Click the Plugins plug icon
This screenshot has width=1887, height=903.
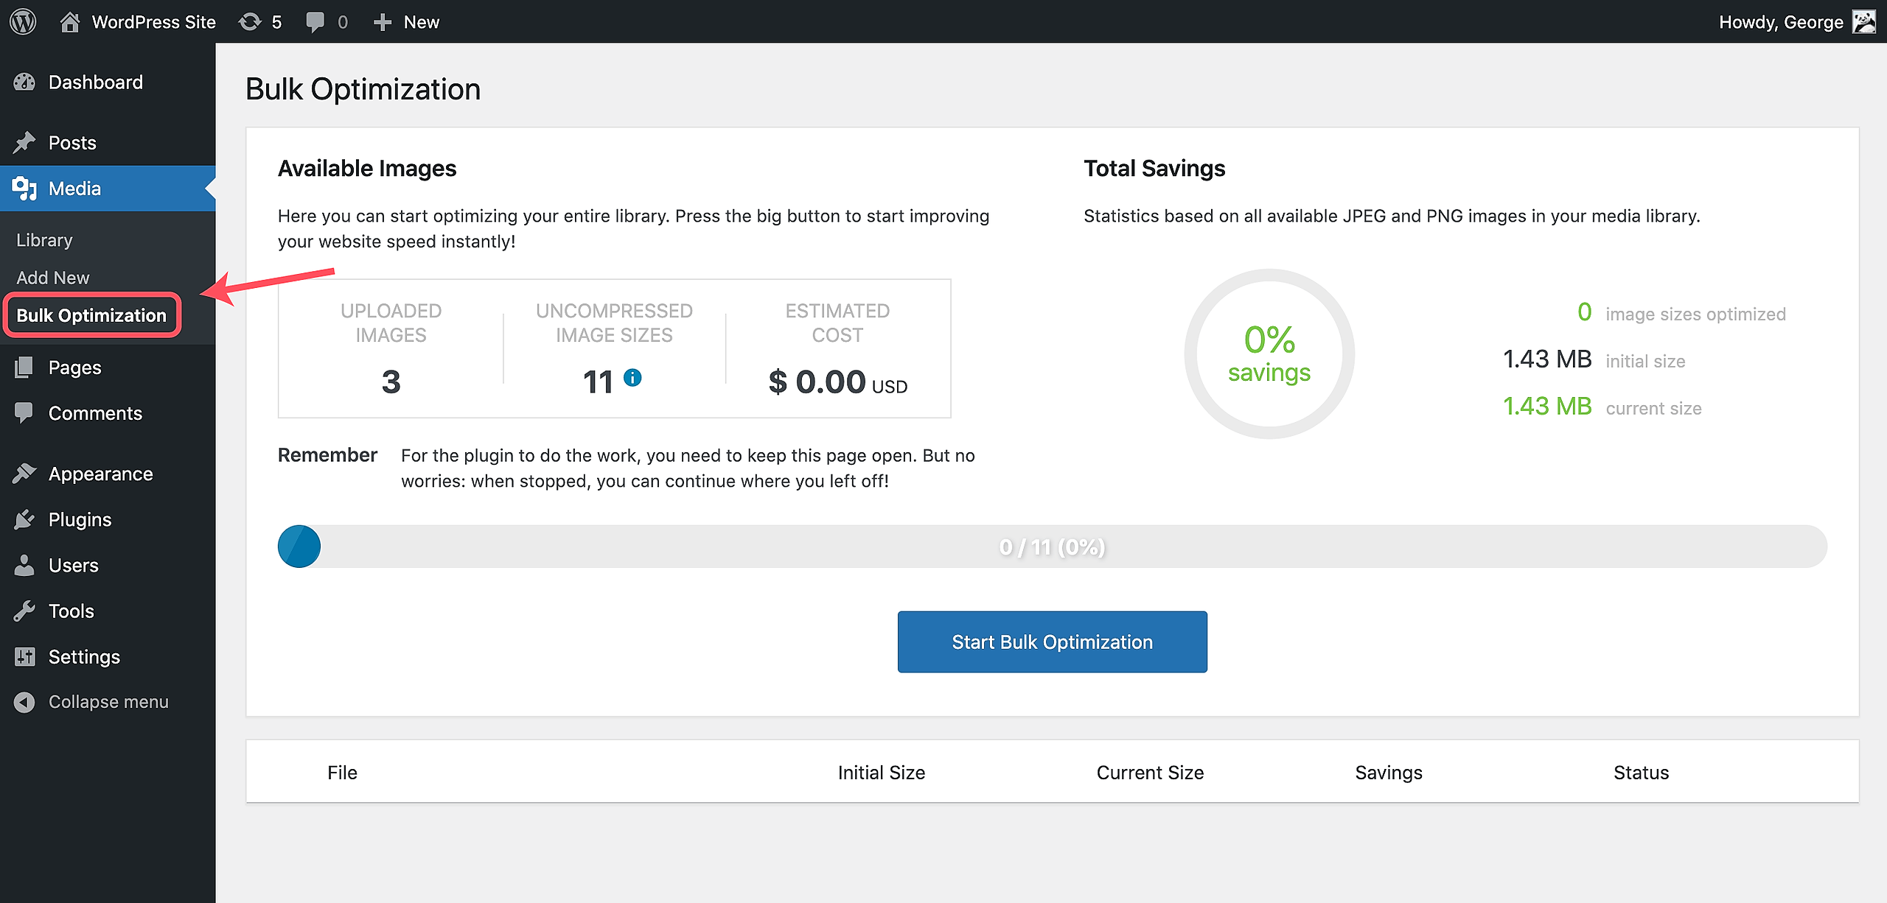(24, 520)
